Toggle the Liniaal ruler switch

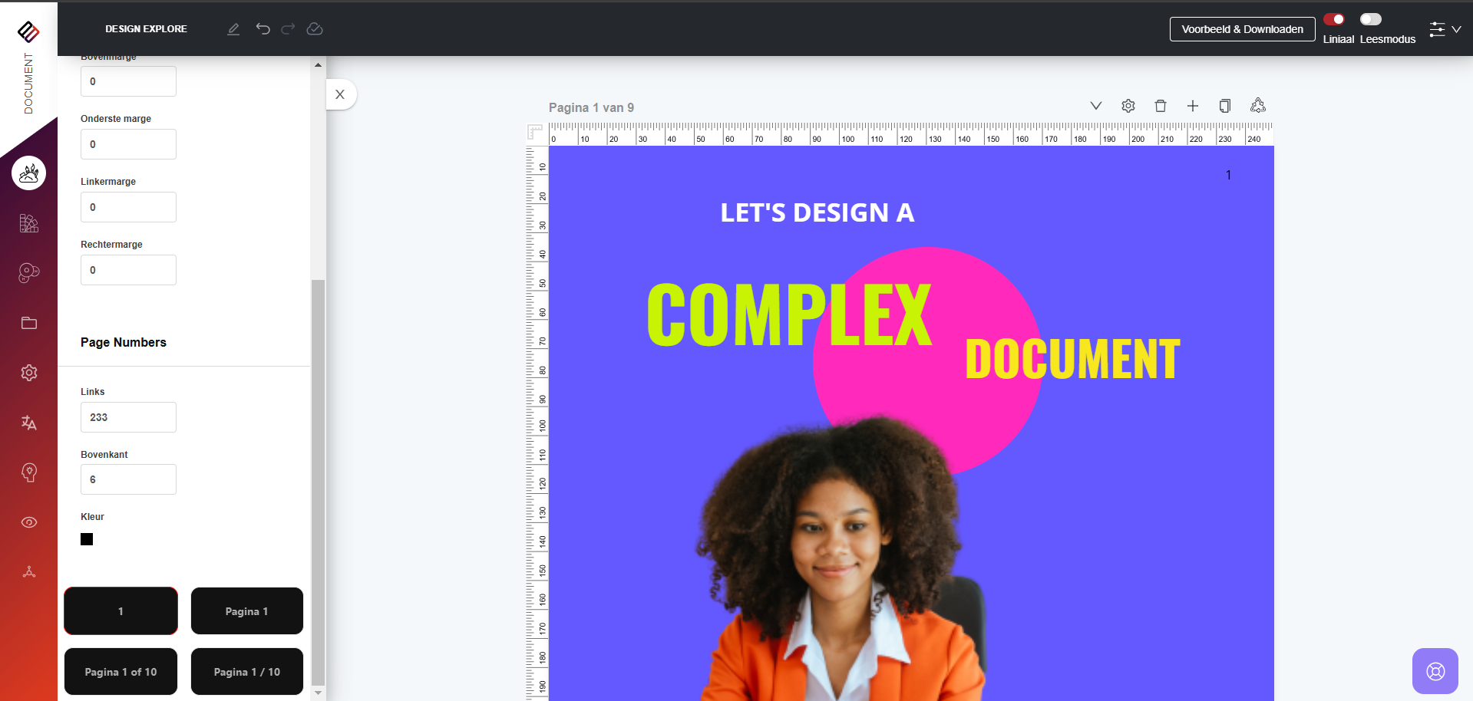point(1334,19)
